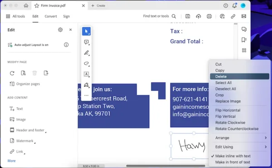The height and width of the screenshot is (168, 272).
Task: Open the share with others icon
Action: 222,16
